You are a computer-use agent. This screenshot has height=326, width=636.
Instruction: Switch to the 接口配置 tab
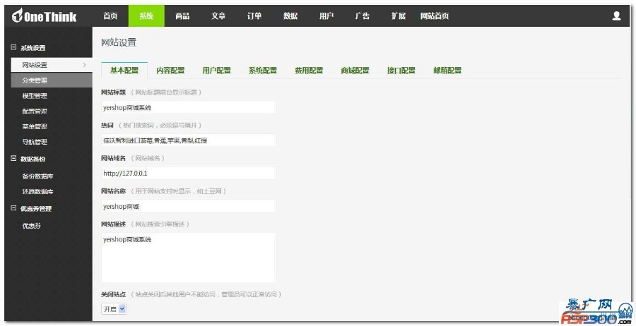401,71
